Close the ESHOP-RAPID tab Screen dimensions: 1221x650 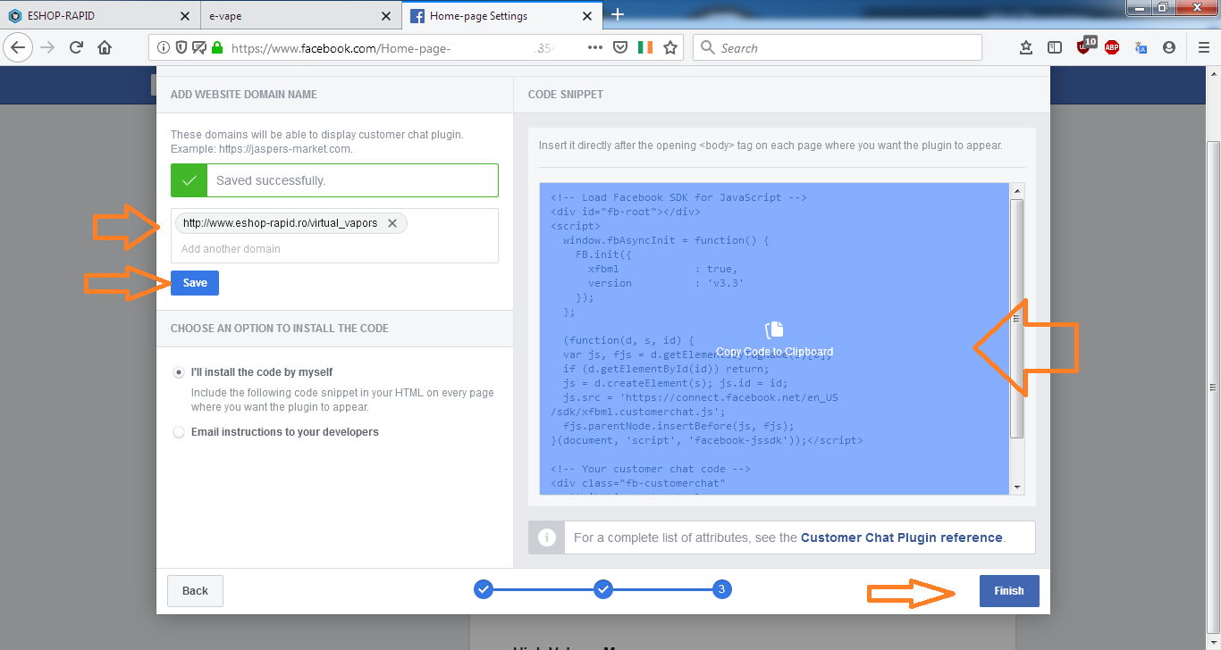pos(184,16)
